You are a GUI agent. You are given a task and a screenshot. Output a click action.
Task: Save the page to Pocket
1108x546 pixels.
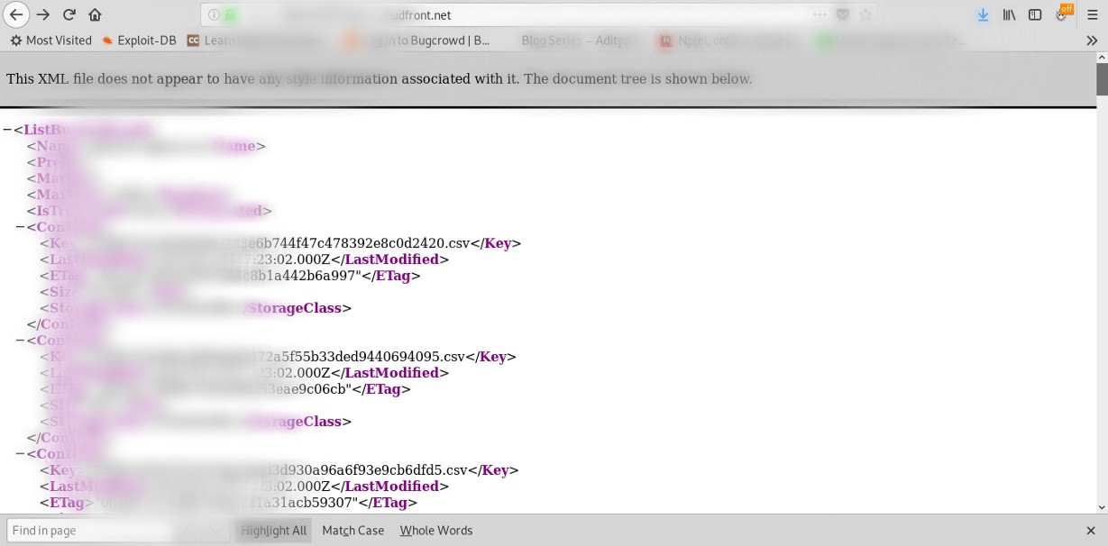pyautogui.click(x=843, y=14)
